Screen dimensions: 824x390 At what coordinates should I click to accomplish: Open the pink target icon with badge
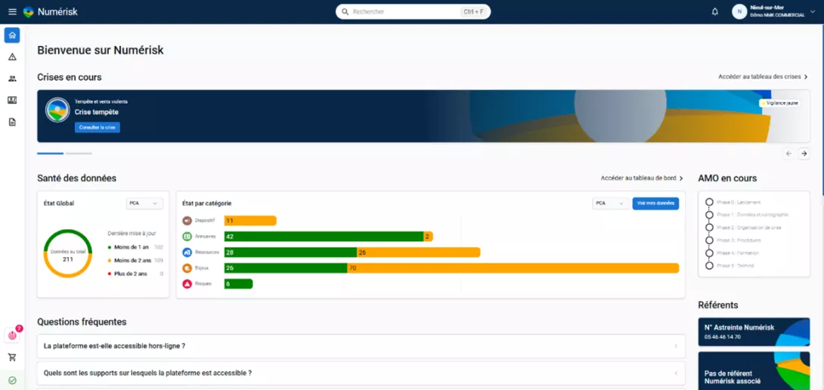(x=12, y=336)
